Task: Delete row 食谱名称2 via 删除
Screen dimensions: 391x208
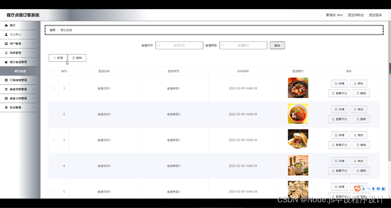Action: point(361,119)
